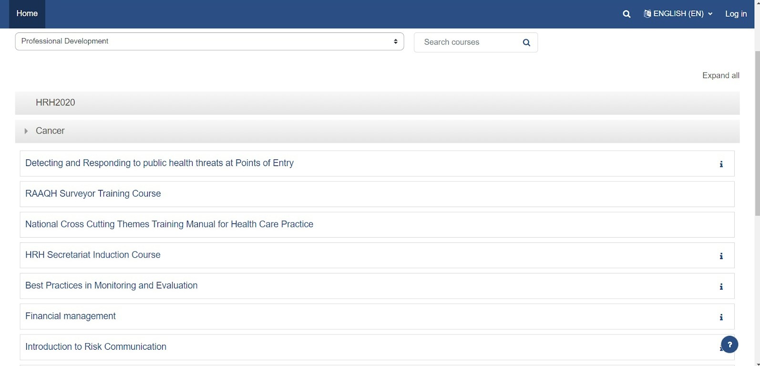
Task: Click the language globe icon beside ENGLISH (EN)
Action: click(x=647, y=14)
